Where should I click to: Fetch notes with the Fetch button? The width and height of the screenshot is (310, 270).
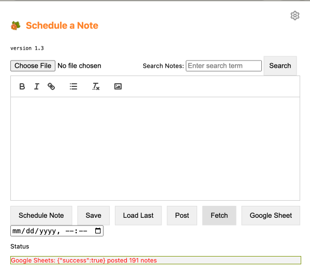pos(219,216)
